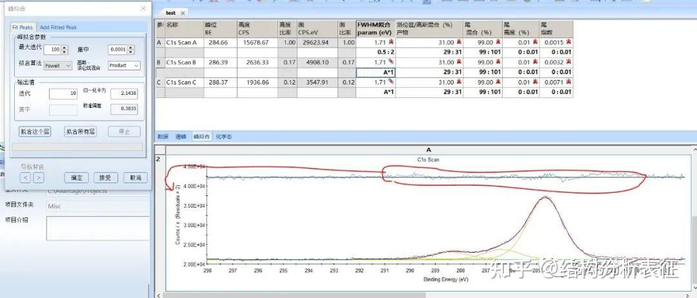This screenshot has height=298, width=697.
Task: Click the A*1 constraint cell under Scan B
Action: click(376, 72)
